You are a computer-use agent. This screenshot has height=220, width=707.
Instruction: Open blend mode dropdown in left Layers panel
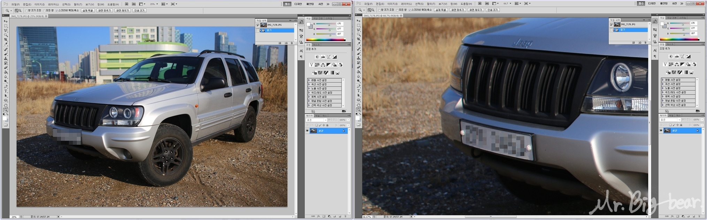point(316,120)
